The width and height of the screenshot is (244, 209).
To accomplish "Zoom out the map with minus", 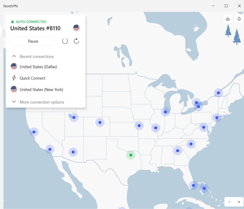I will point(229,202).
